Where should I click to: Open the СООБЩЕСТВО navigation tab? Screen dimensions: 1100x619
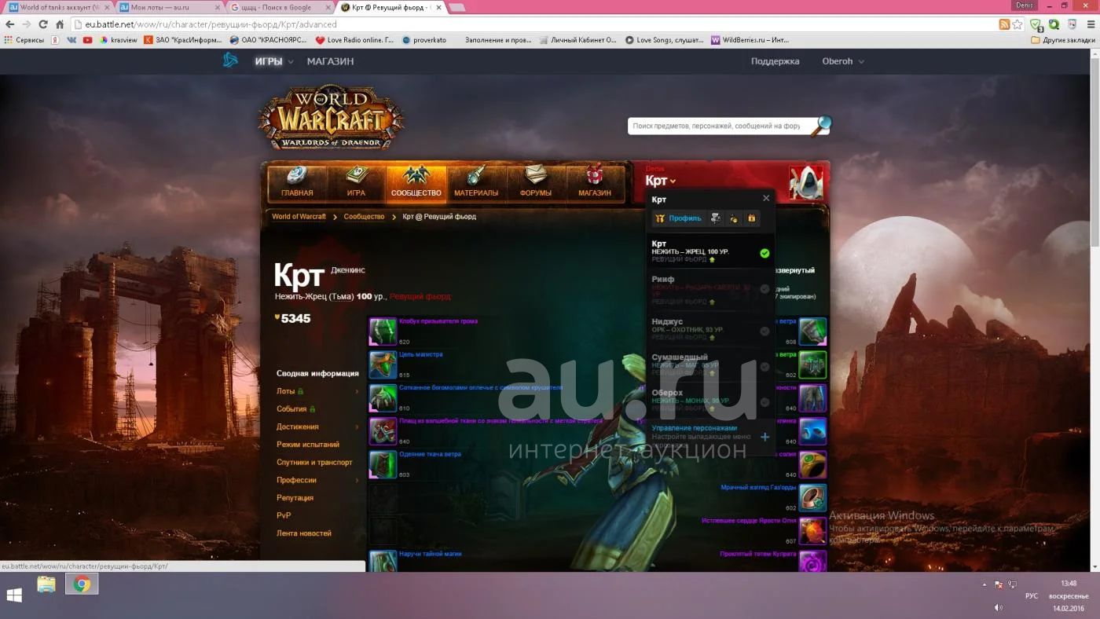click(x=416, y=183)
